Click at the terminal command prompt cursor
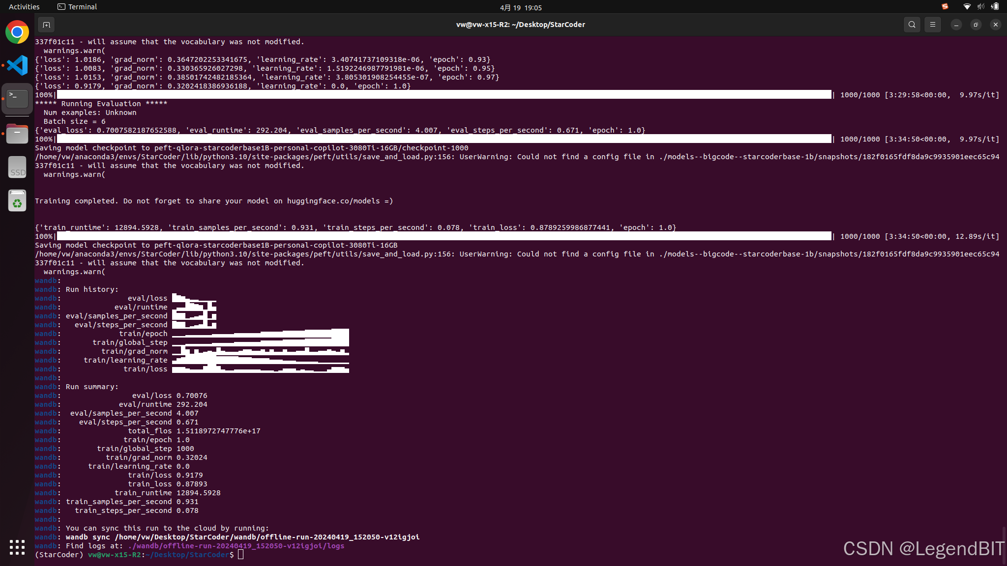This screenshot has width=1007, height=566. pos(240,555)
